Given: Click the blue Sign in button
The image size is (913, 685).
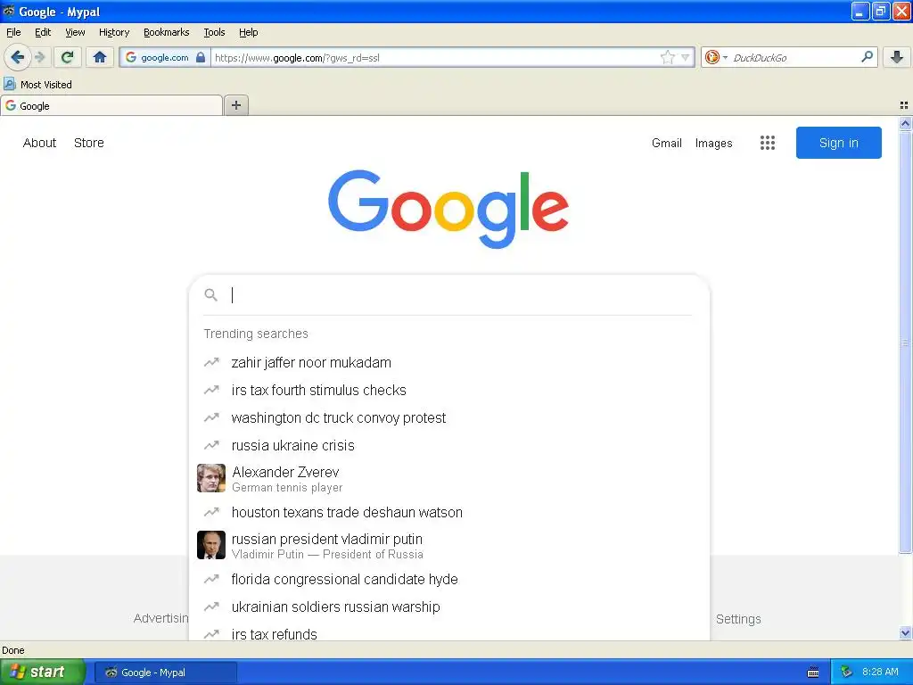Looking at the screenshot, I should [x=838, y=143].
